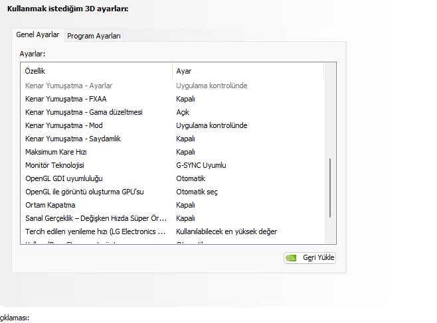The height and width of the screenshot is (323, 437).
Task: Open the Otomatik value for OpenGL GDI uyumluluğu
Action: point(191,178)
